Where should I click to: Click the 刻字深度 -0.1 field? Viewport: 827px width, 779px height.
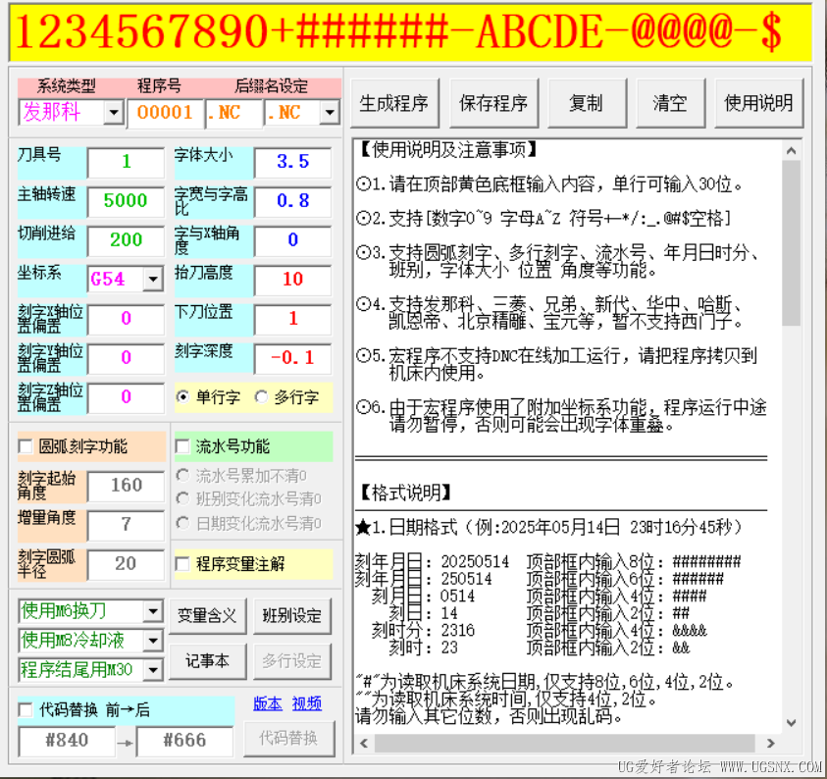[292, 358]
